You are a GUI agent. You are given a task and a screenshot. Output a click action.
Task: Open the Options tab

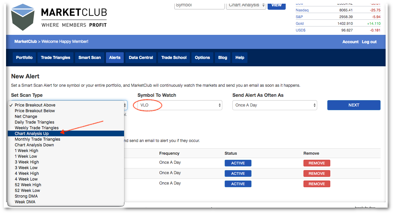click(x=202, y=58)
